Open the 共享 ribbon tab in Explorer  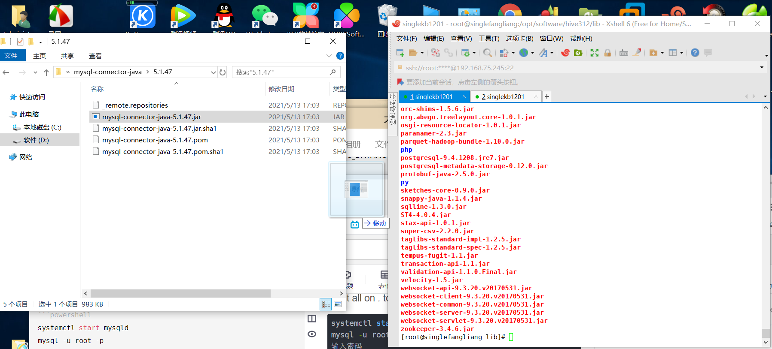tap(67, 56)
